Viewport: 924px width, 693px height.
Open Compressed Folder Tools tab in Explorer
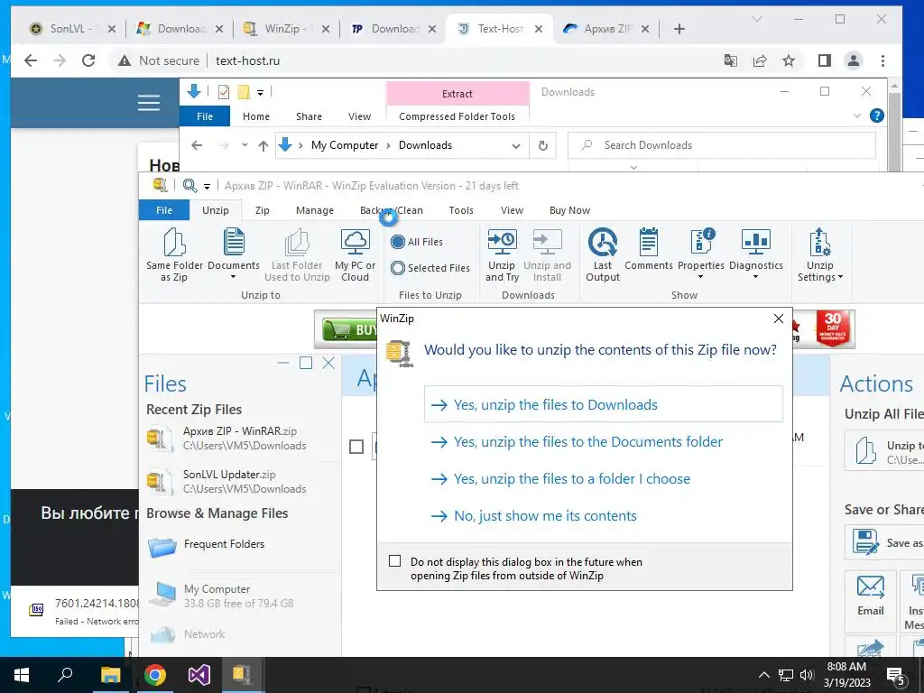(x=457, y=116)
